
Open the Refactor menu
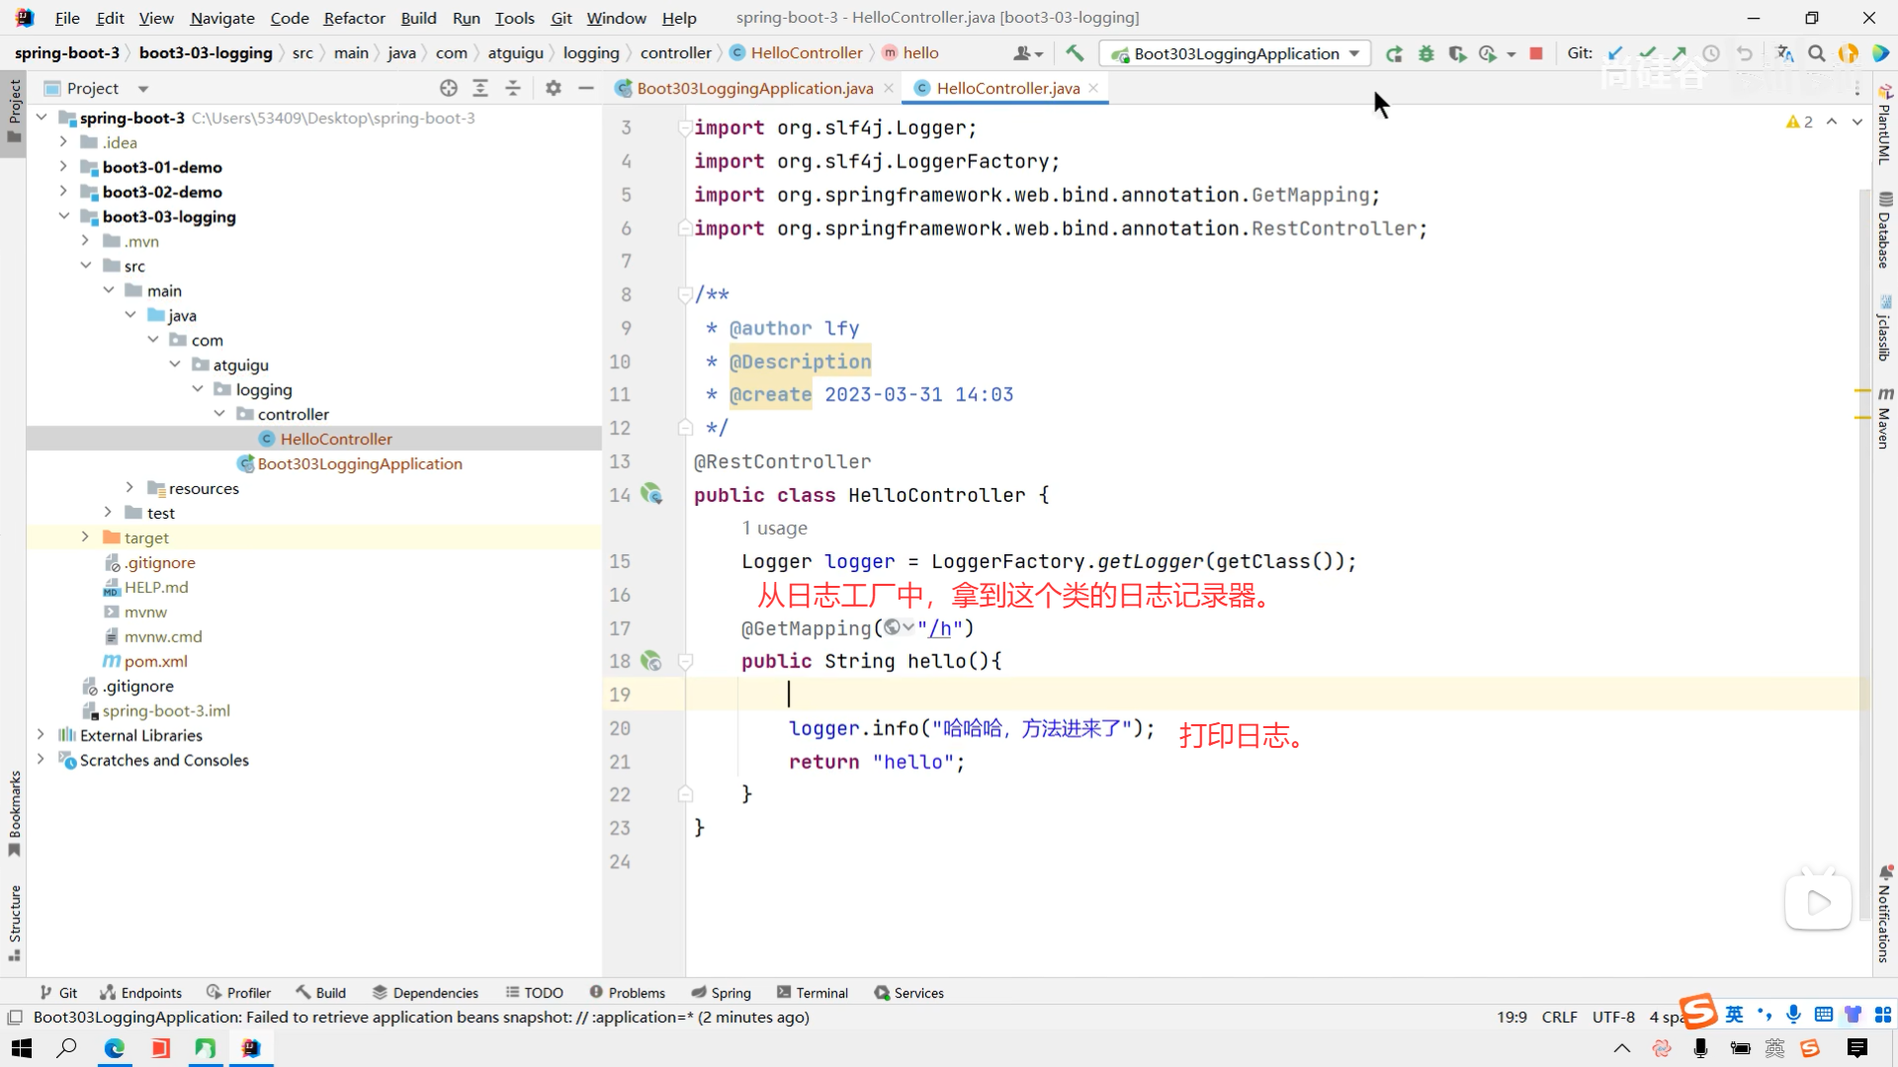(x=354, y=18)
